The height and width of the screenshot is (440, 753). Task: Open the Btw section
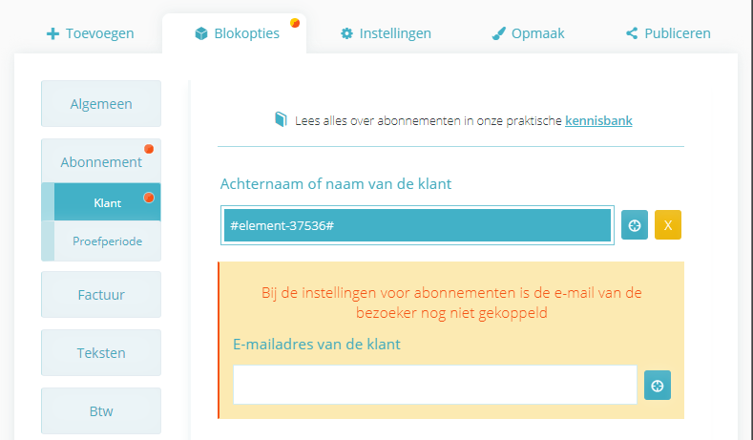(101, 410)
